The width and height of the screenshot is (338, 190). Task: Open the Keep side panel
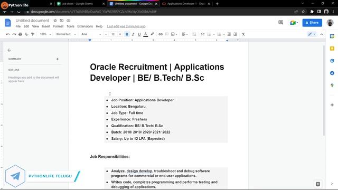(x=332, y=49)
